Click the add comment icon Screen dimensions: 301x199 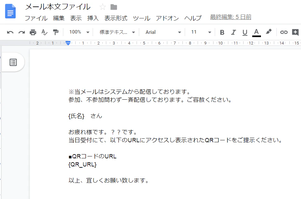[x=295, y=32]
